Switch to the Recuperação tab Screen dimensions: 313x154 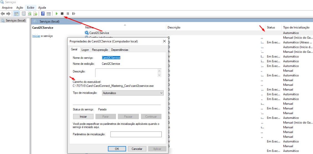point(100,50)
